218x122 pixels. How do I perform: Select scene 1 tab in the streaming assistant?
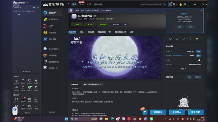click(x=29, y=11)
